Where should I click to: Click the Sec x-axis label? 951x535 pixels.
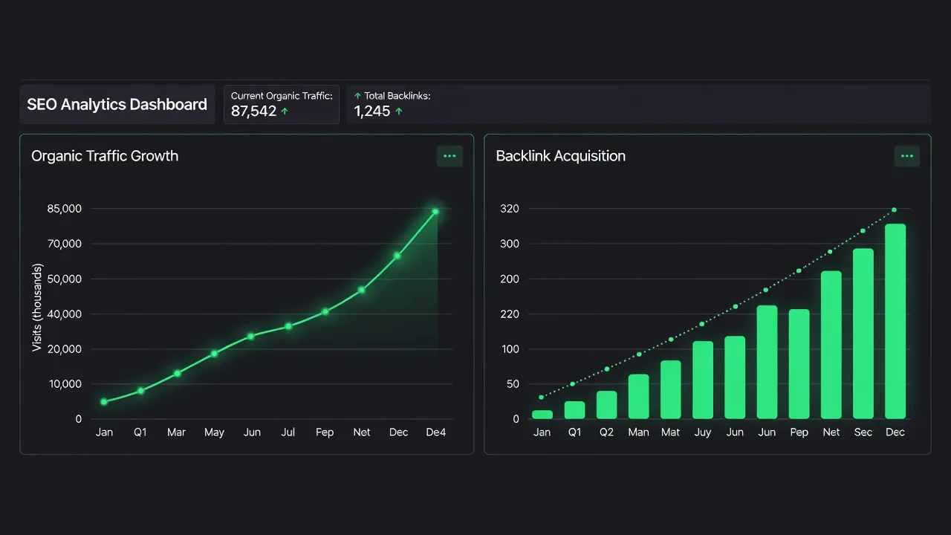coord(863,432)
